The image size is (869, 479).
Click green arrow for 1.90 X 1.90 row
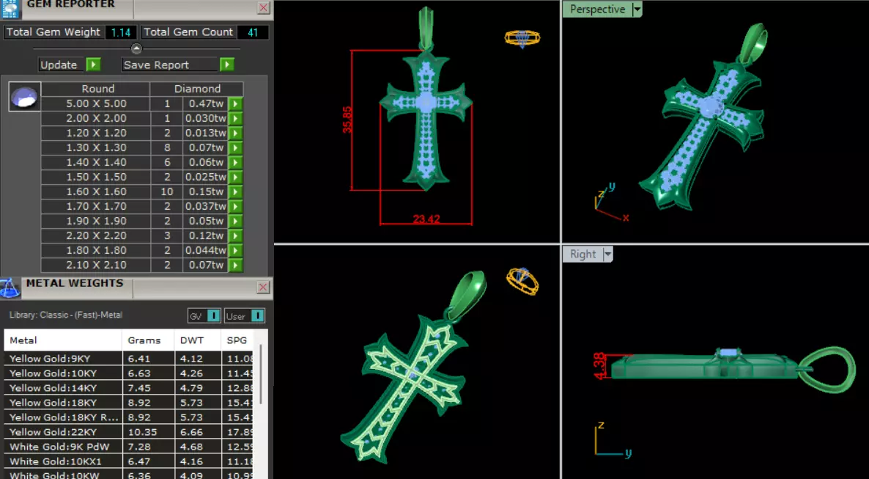(235, 221)
